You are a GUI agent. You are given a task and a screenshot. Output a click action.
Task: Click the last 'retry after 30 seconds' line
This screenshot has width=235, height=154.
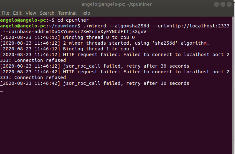coord(95,83)
